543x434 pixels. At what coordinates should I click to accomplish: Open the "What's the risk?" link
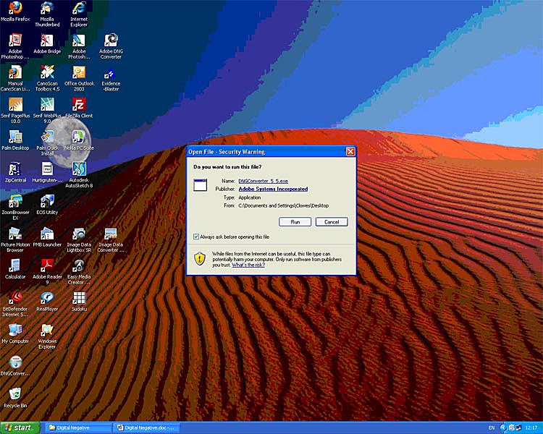[248, 265]
